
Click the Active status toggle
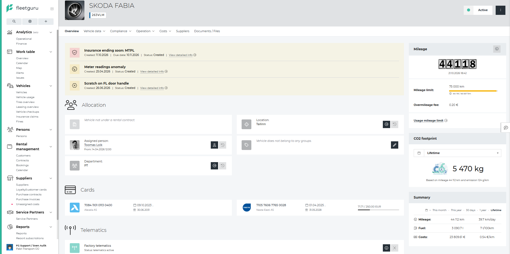tap(478, 10)
